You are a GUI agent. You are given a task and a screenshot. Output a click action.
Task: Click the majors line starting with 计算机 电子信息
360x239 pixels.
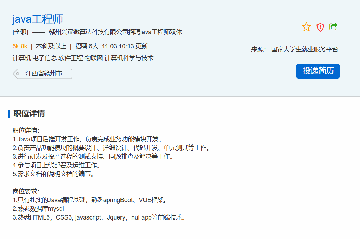(83, 58)
